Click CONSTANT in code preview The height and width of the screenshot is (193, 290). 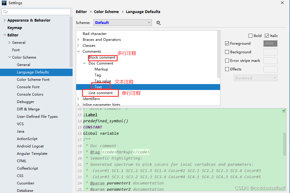(x=93, y=127)
